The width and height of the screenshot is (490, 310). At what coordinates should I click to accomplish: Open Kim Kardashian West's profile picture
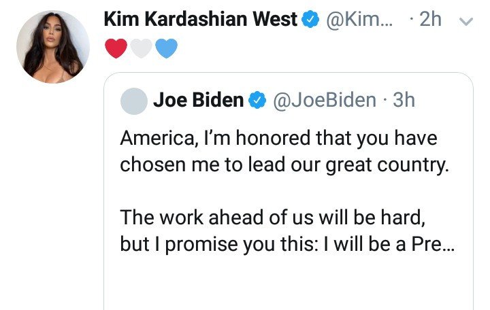(x=53, y=47)
